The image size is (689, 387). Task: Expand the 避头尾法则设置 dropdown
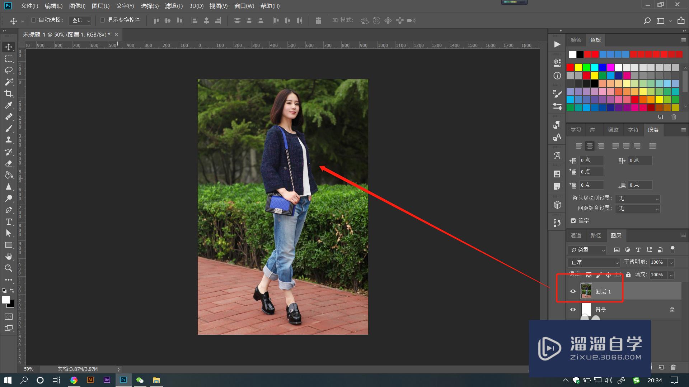tap(638, 199)
